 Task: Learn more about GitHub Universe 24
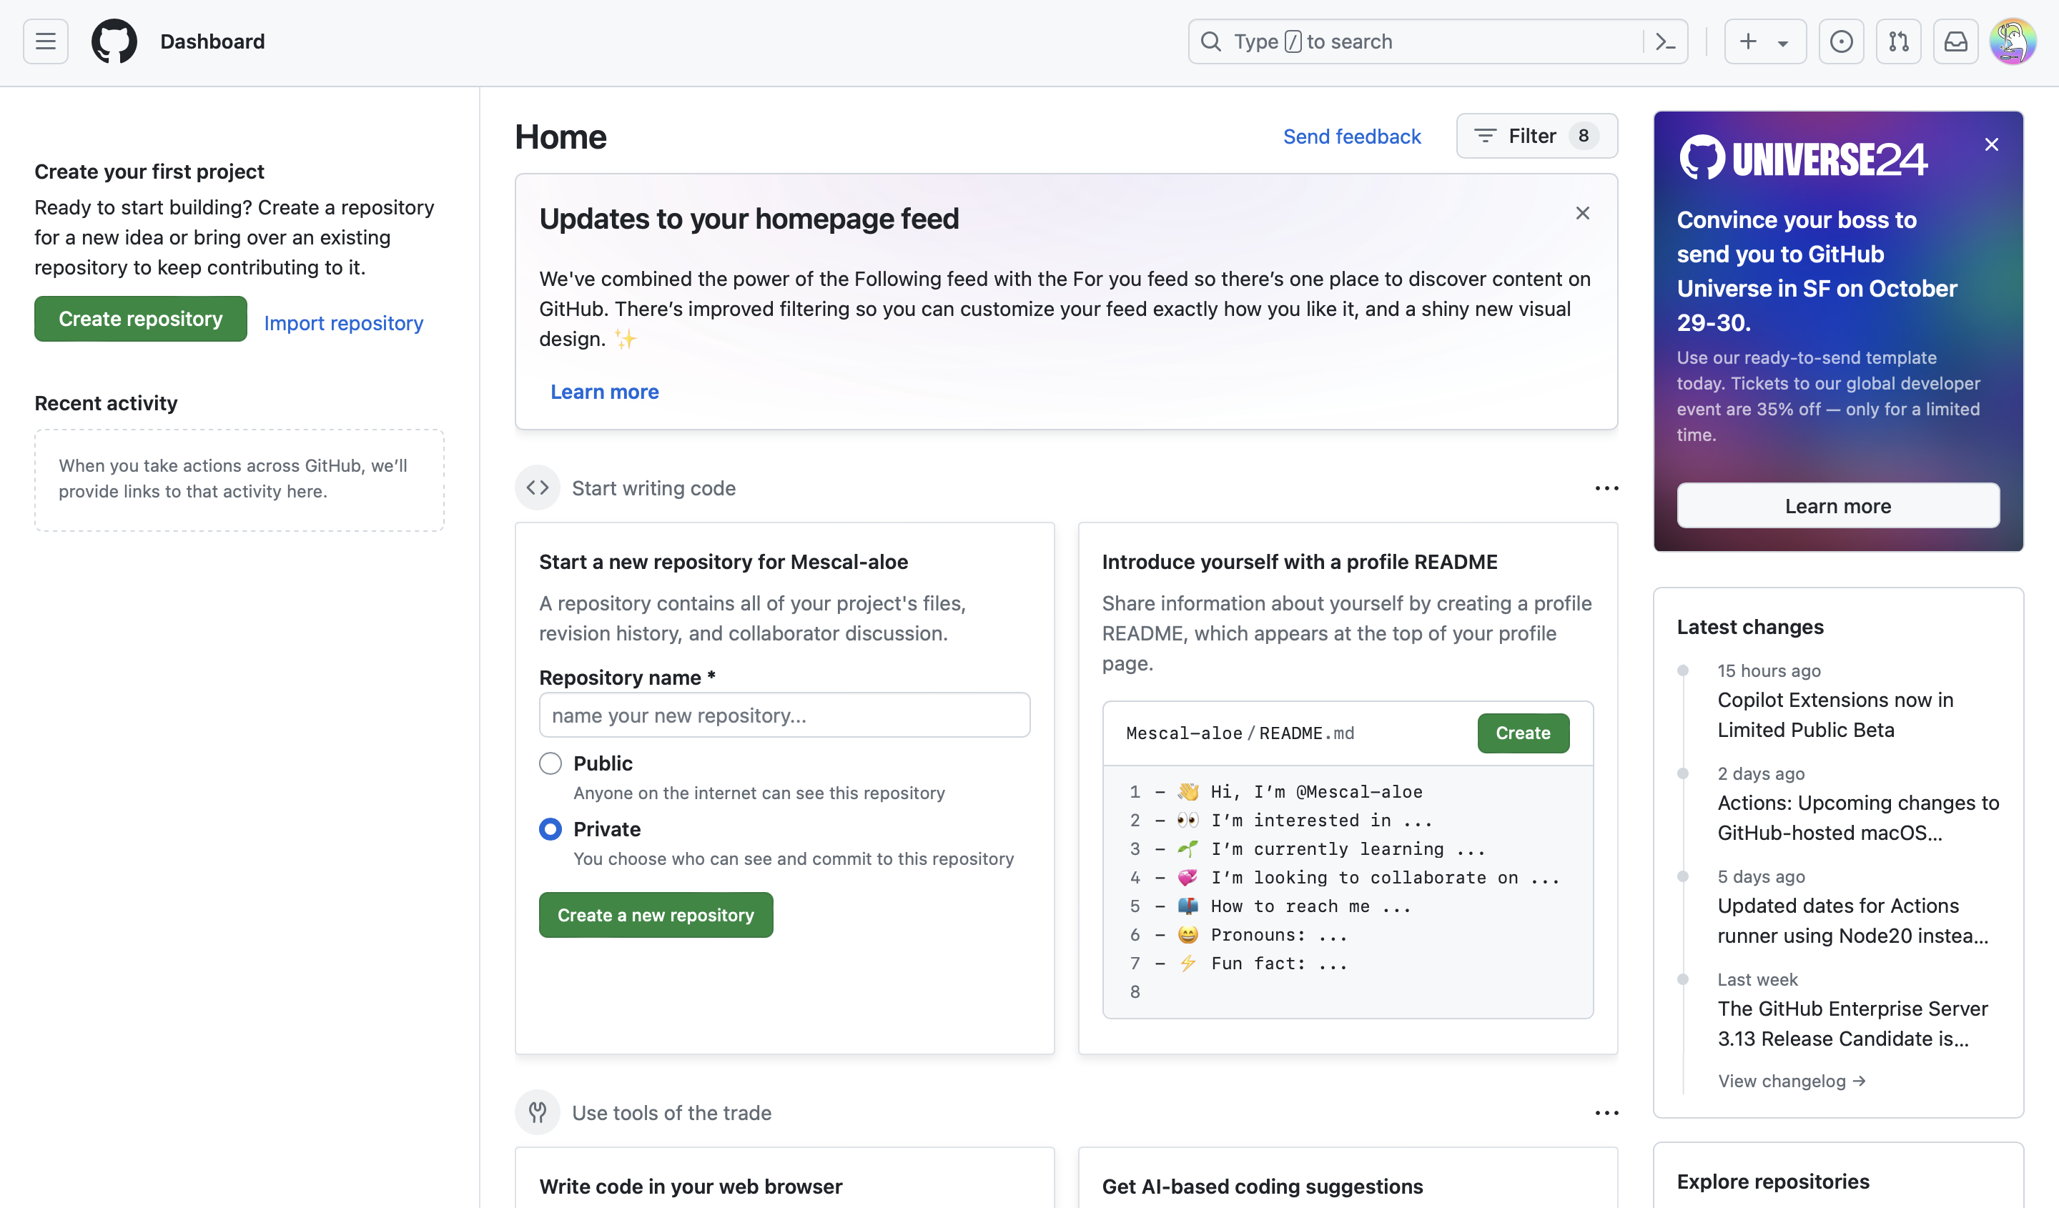1837,505
